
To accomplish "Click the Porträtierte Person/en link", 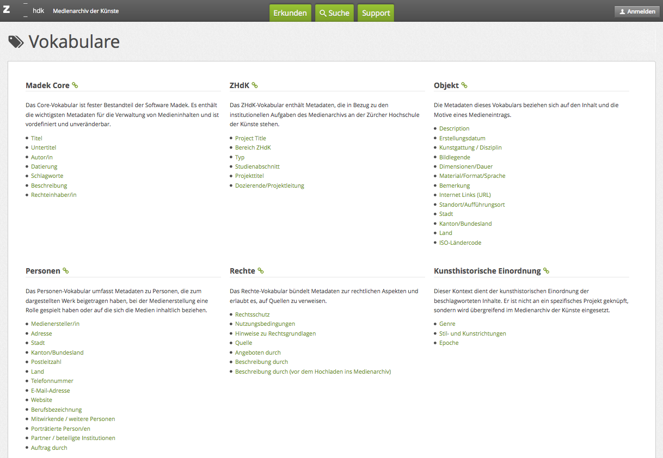I will [x=60, y=429].
